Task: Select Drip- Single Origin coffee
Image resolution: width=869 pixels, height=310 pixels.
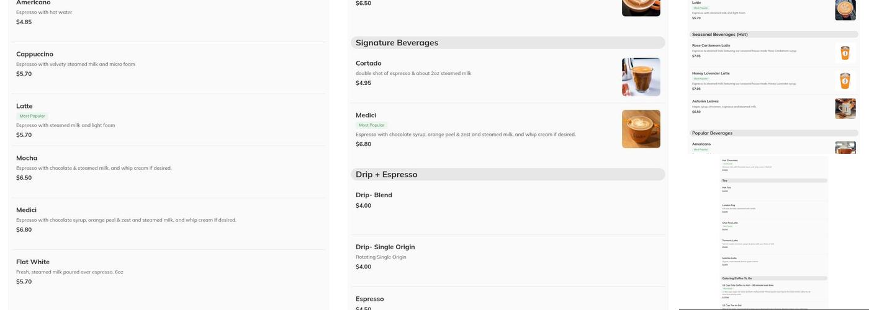Action: [x=385, y=247]
